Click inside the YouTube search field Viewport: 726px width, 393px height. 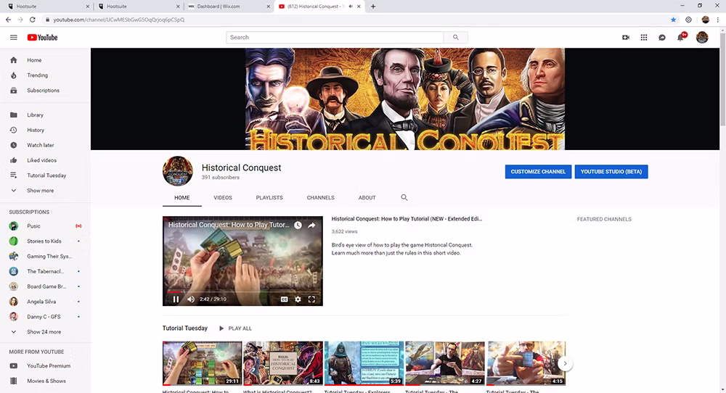click(x=335, y=38)
